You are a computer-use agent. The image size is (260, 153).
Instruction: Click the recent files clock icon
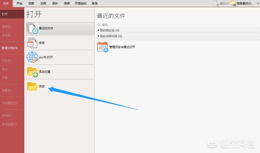coord(32,28)
